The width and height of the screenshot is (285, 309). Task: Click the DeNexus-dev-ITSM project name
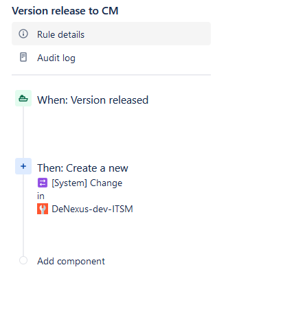pyautogui.click(x=92, y=209)
